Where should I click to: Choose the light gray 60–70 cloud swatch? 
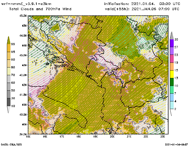click(9, 79)
